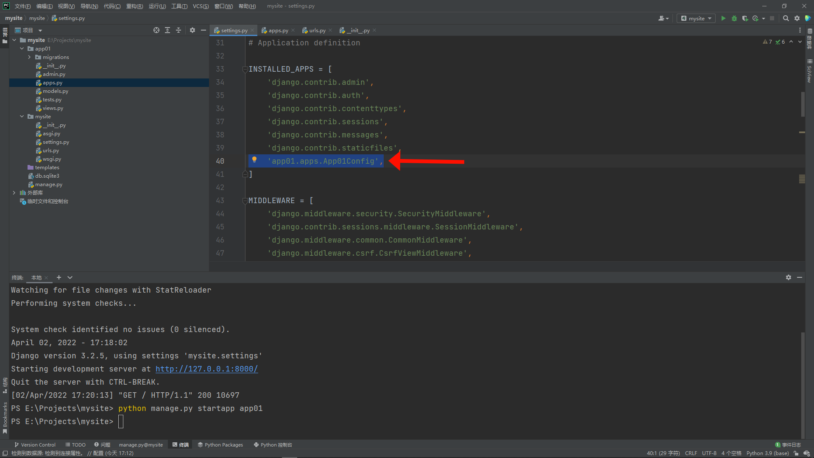Go to next highlighted error arrow
The image size is (814, 458).
tap(800, 42)
